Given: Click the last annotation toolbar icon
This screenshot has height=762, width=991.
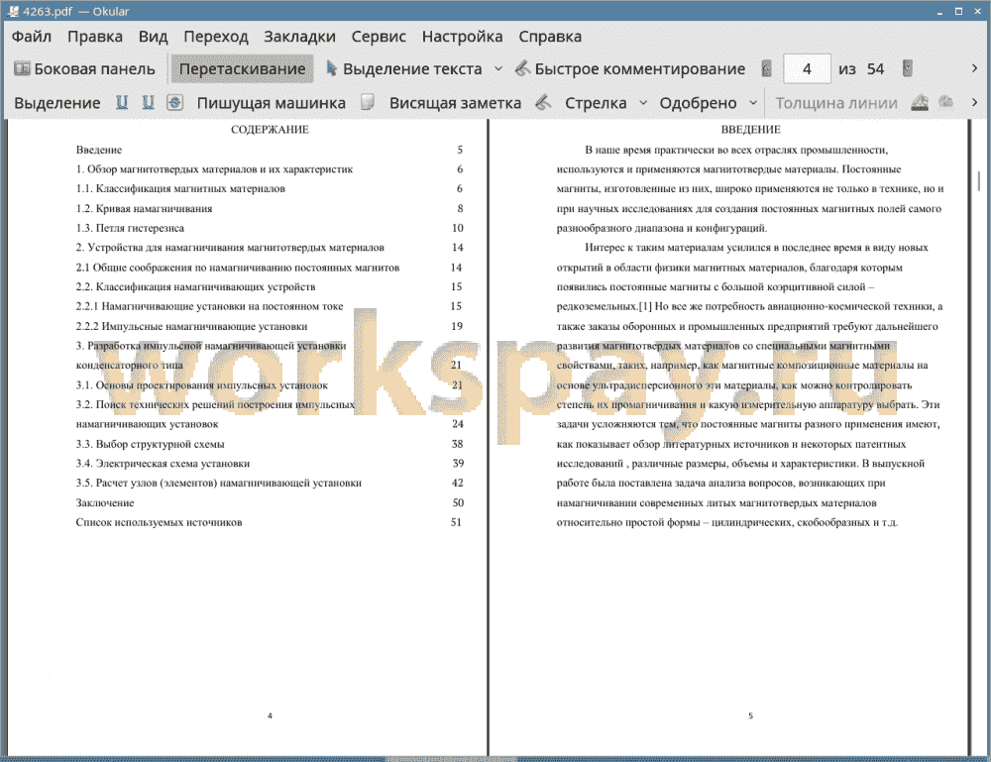Looking at the screenshot, I should [x=946, y=102].
